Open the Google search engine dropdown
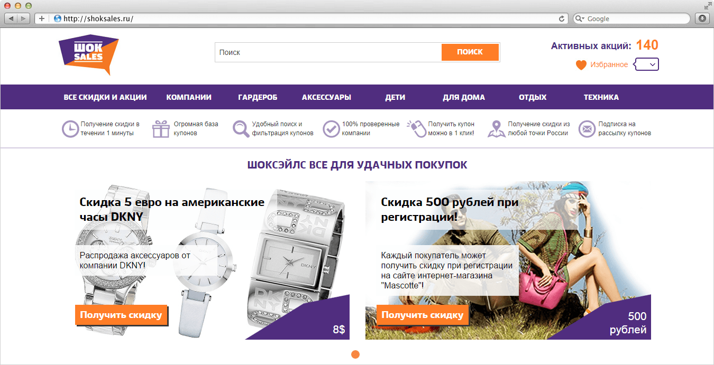Viewport: 714px width, 365px height. tap(580, 18)
